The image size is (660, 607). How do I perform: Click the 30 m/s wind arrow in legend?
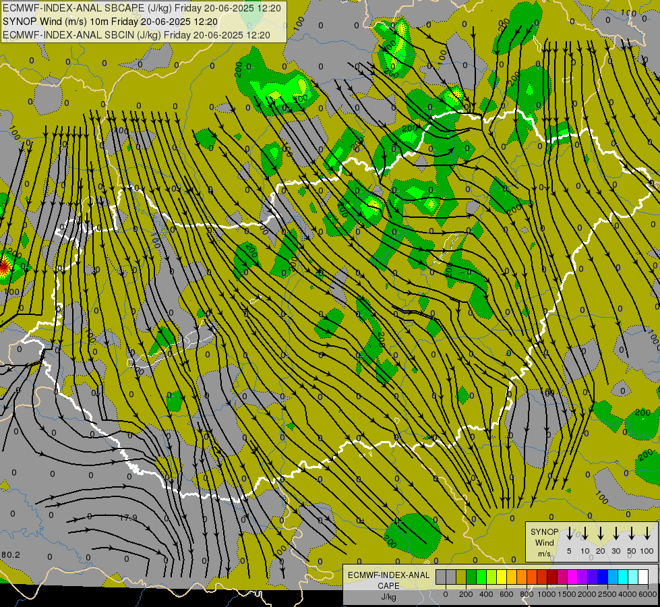(x=616, y=533)
